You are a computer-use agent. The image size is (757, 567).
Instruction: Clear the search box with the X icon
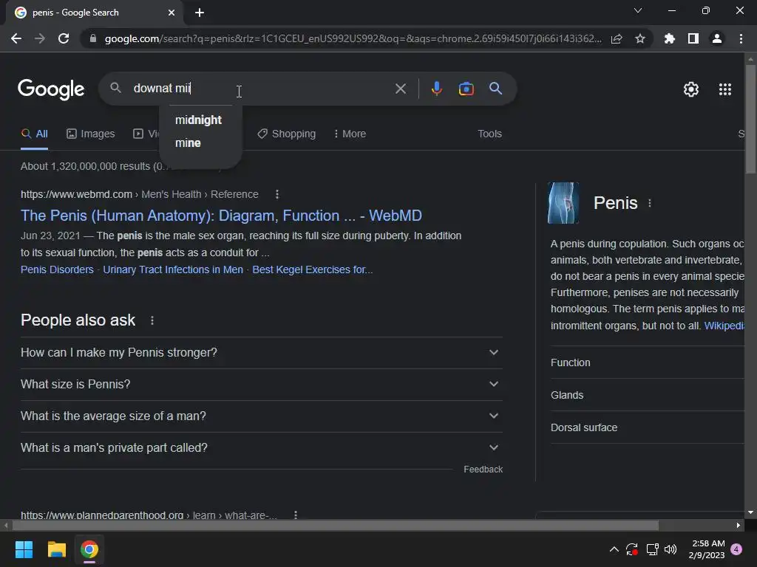click(401, 89)
